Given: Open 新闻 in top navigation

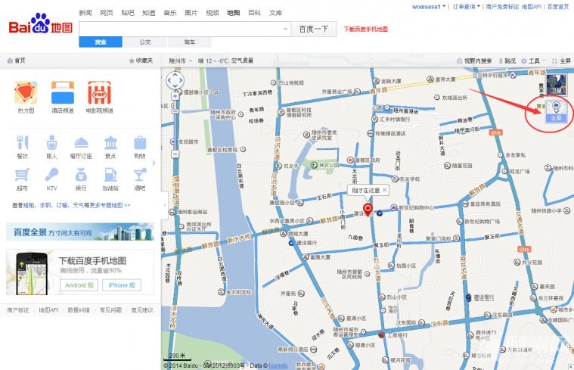Looking at the screenshot, I should pos(85,13).
